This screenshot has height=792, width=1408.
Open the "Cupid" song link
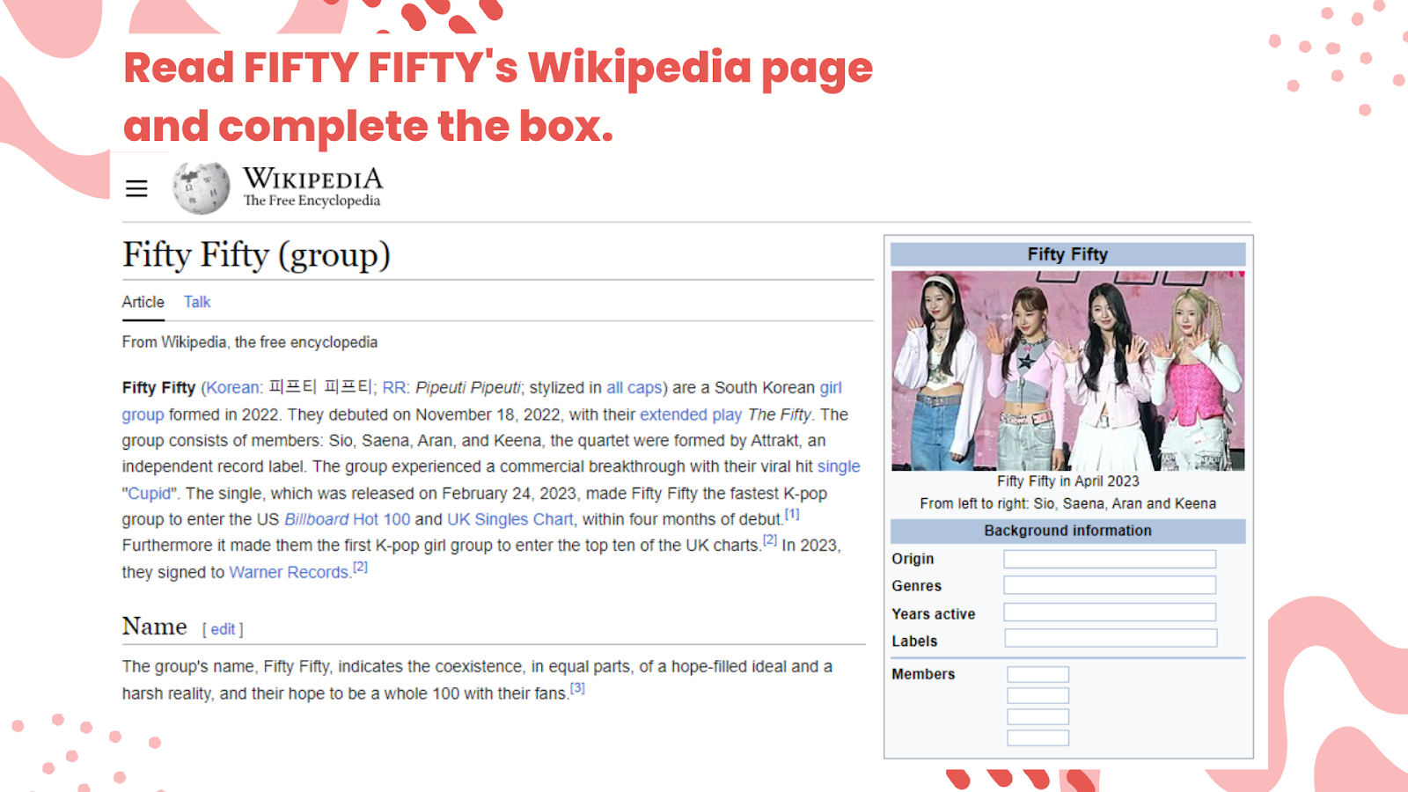[x=150, y=493]
